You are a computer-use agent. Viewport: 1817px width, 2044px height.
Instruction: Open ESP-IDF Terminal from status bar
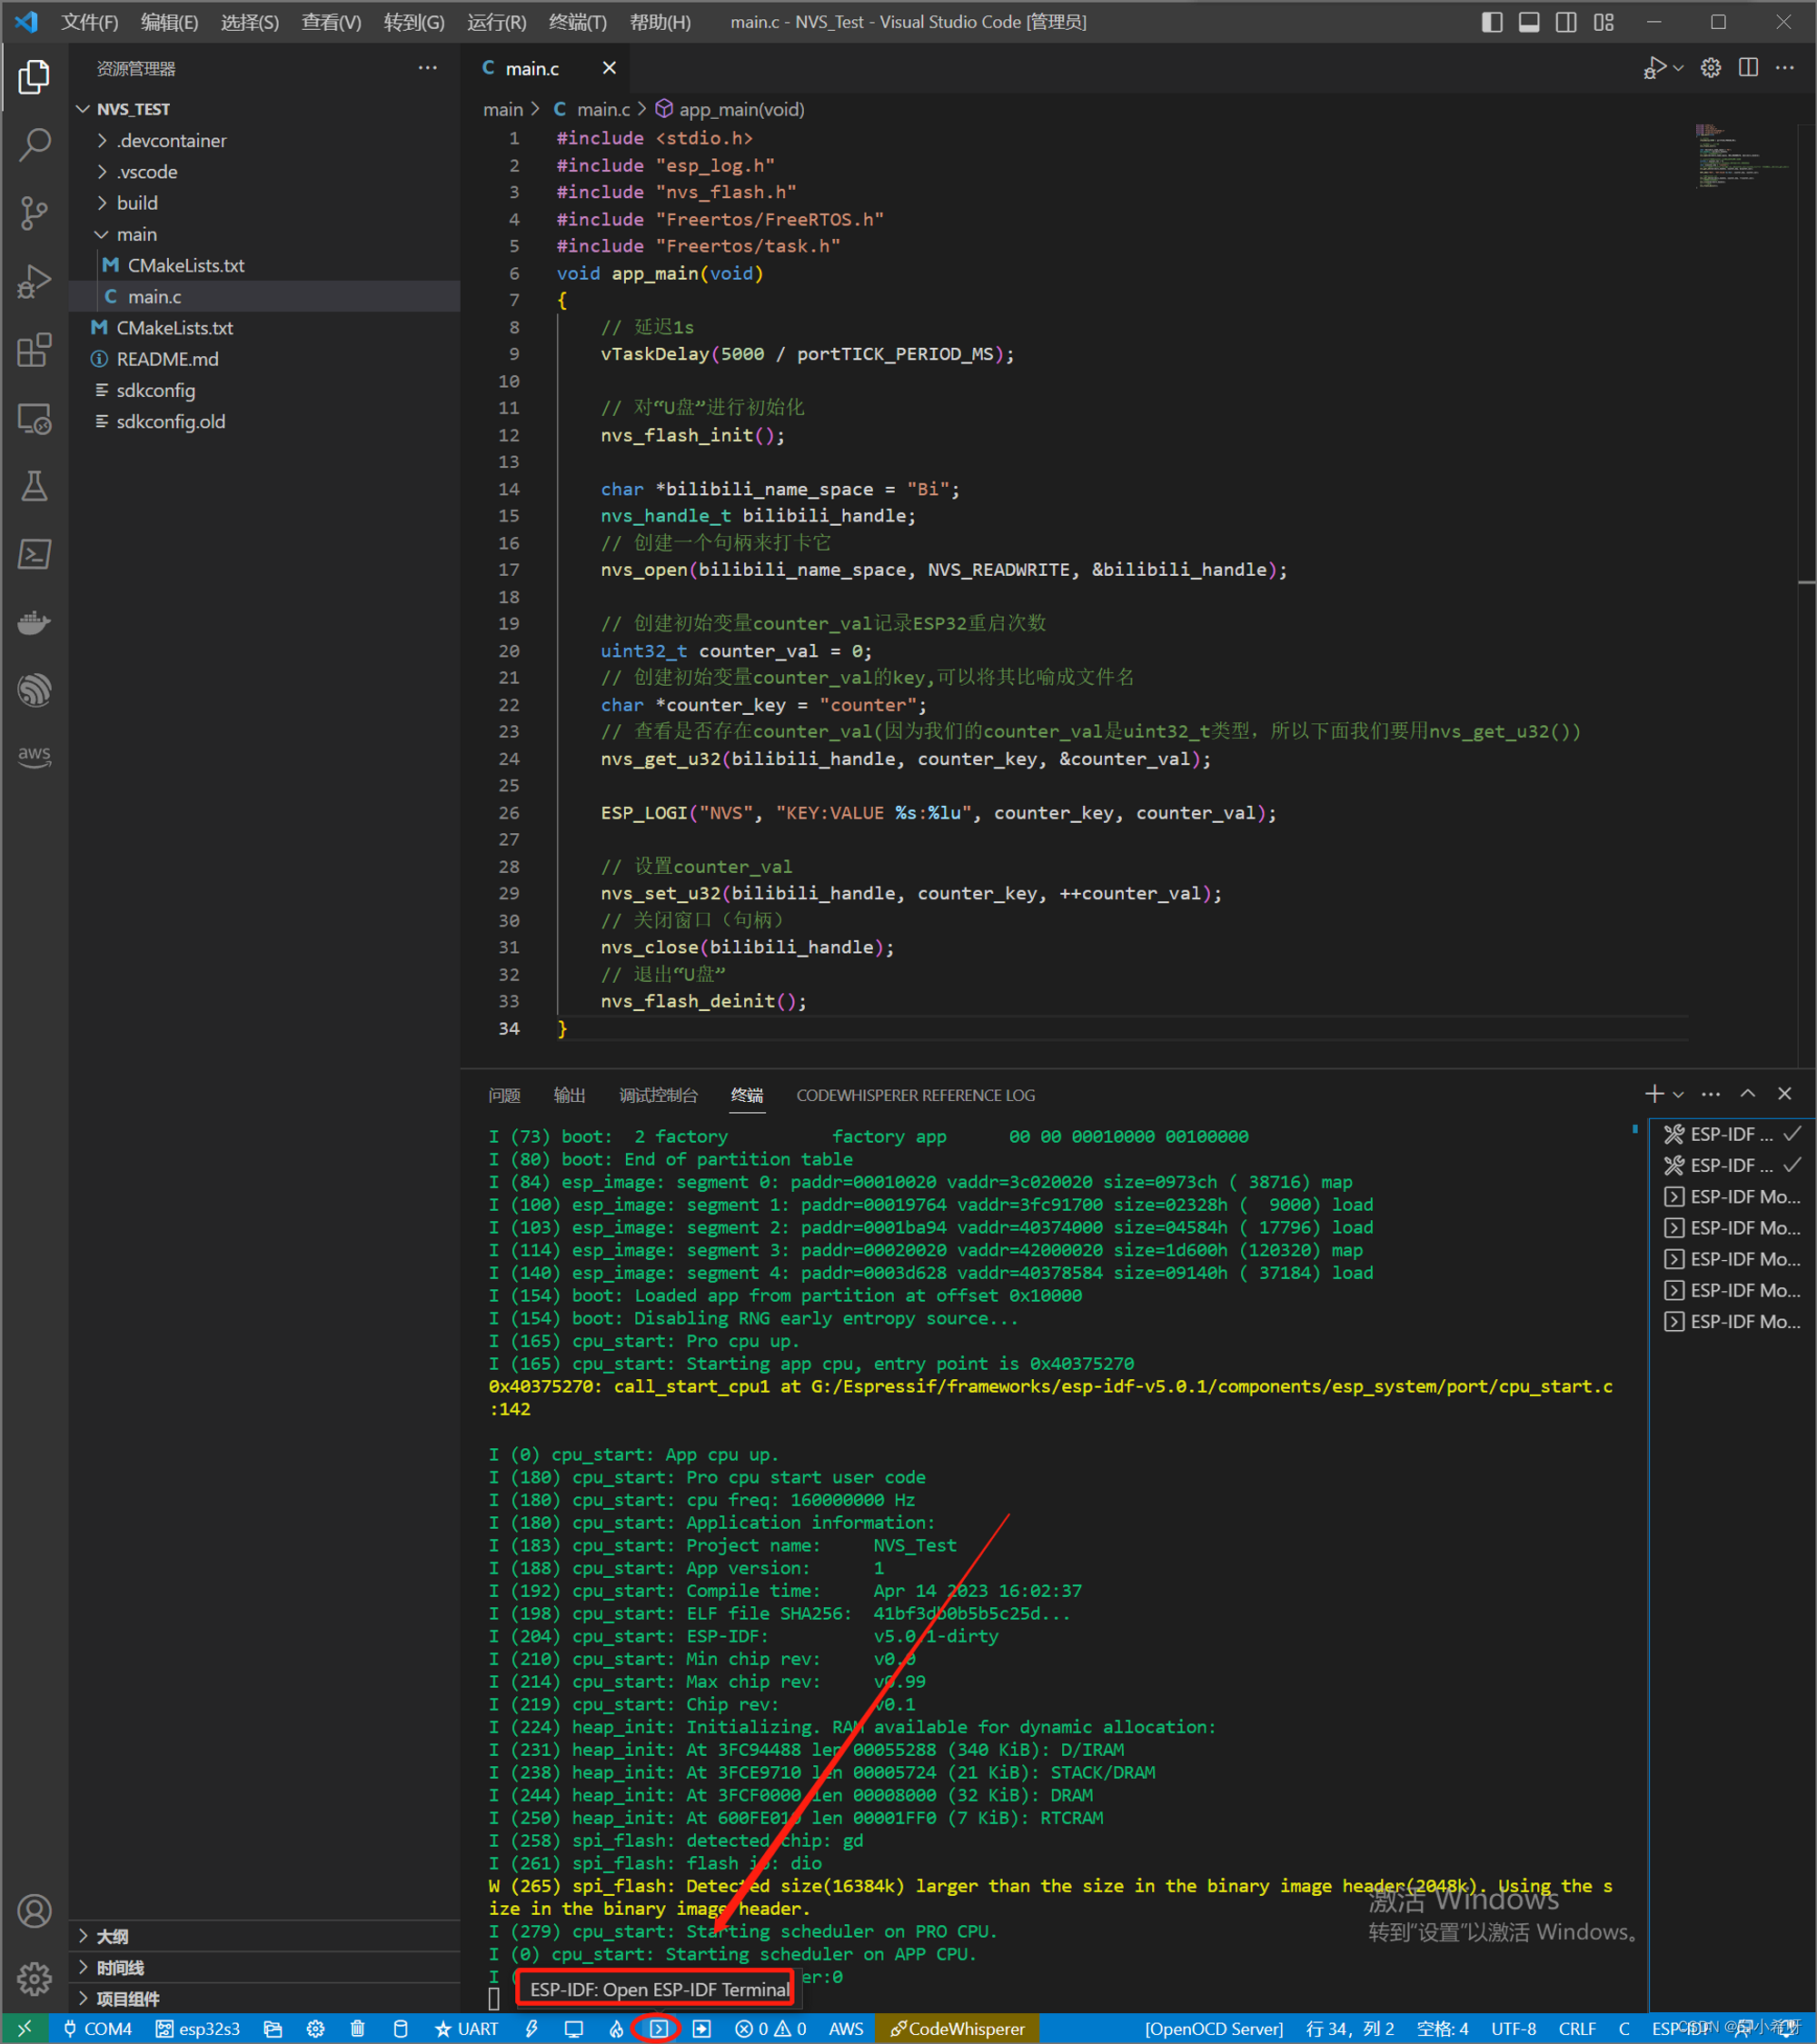coord(659,2029)
